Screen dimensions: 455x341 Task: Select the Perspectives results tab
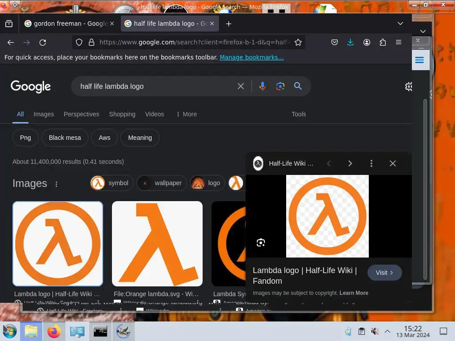(x=81, y=114)
